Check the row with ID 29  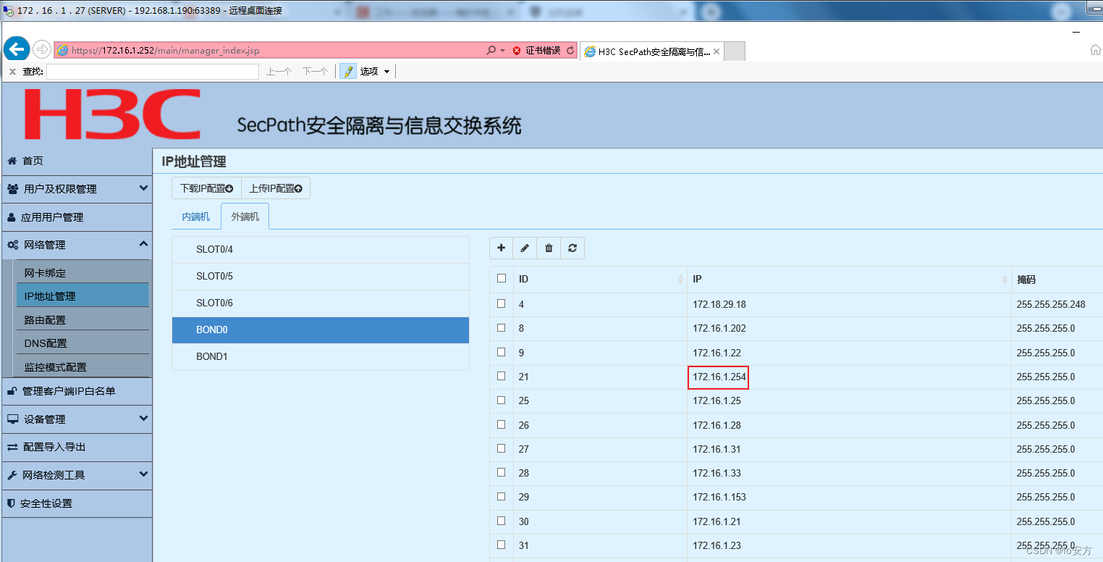(501, 496)
